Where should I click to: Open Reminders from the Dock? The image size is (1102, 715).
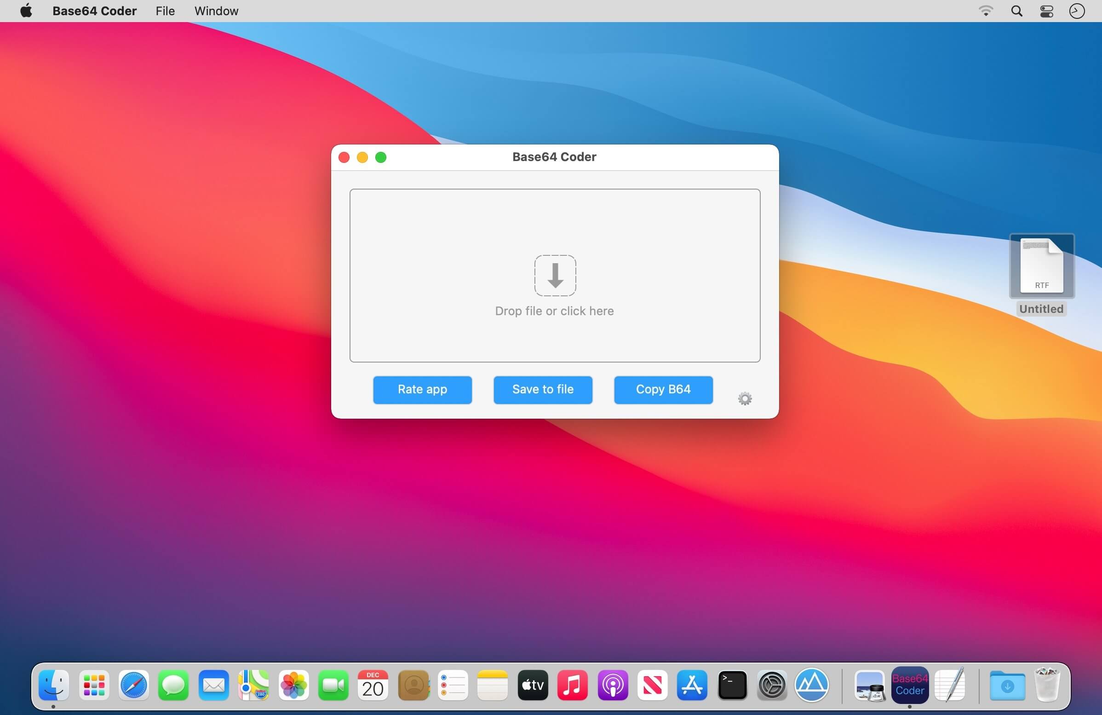click(453, 685)
